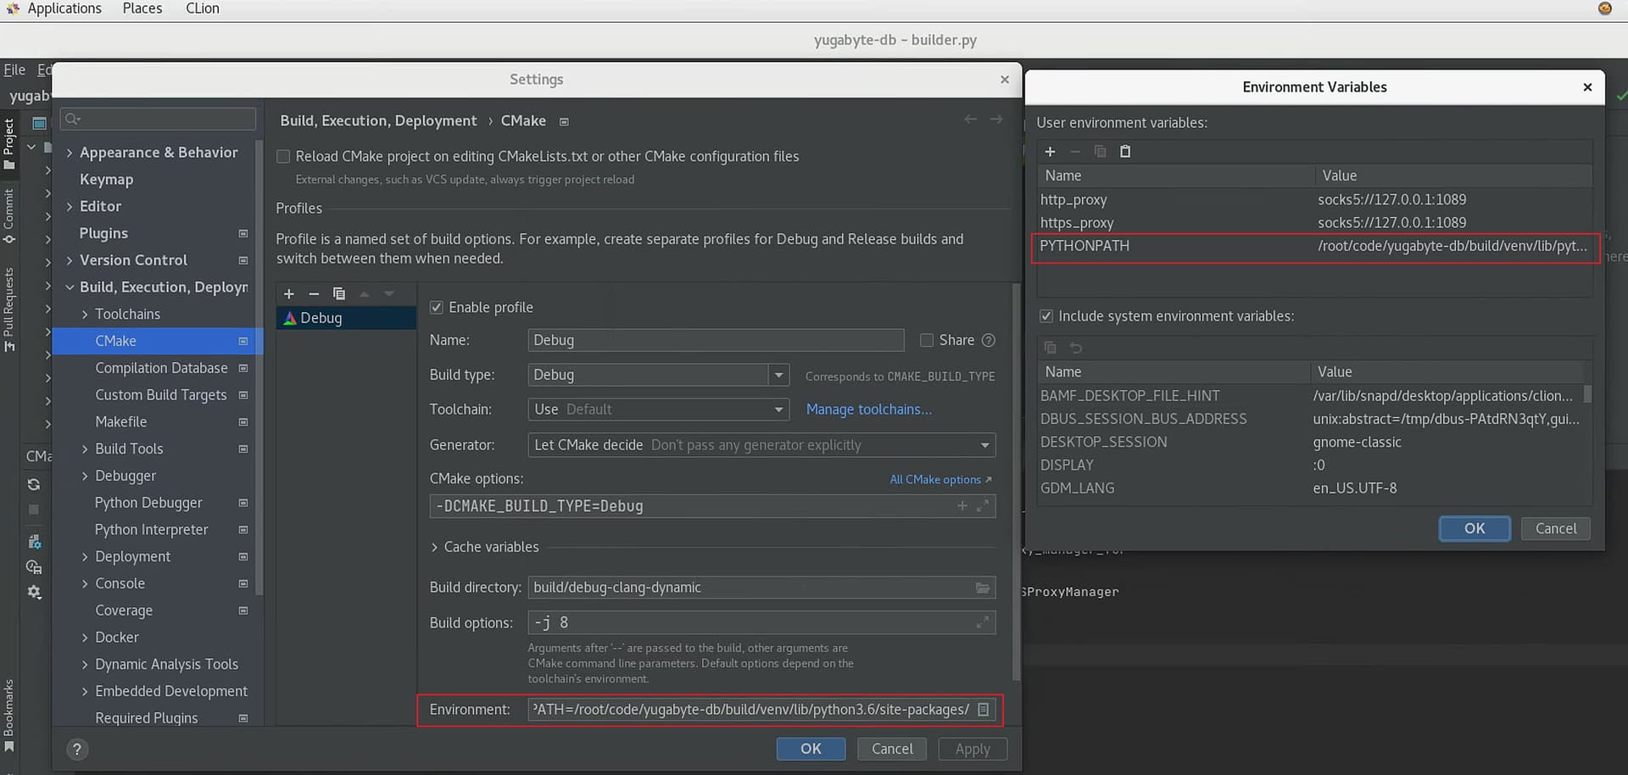The width and height of the screenshot is (1628, 775).
Task: Copy system environment variables
Action: 1051,348
